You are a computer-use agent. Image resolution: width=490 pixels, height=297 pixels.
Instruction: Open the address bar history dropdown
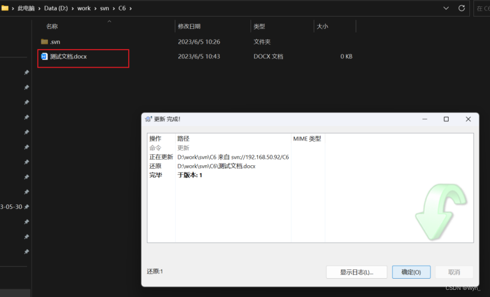tap(446, 8)
